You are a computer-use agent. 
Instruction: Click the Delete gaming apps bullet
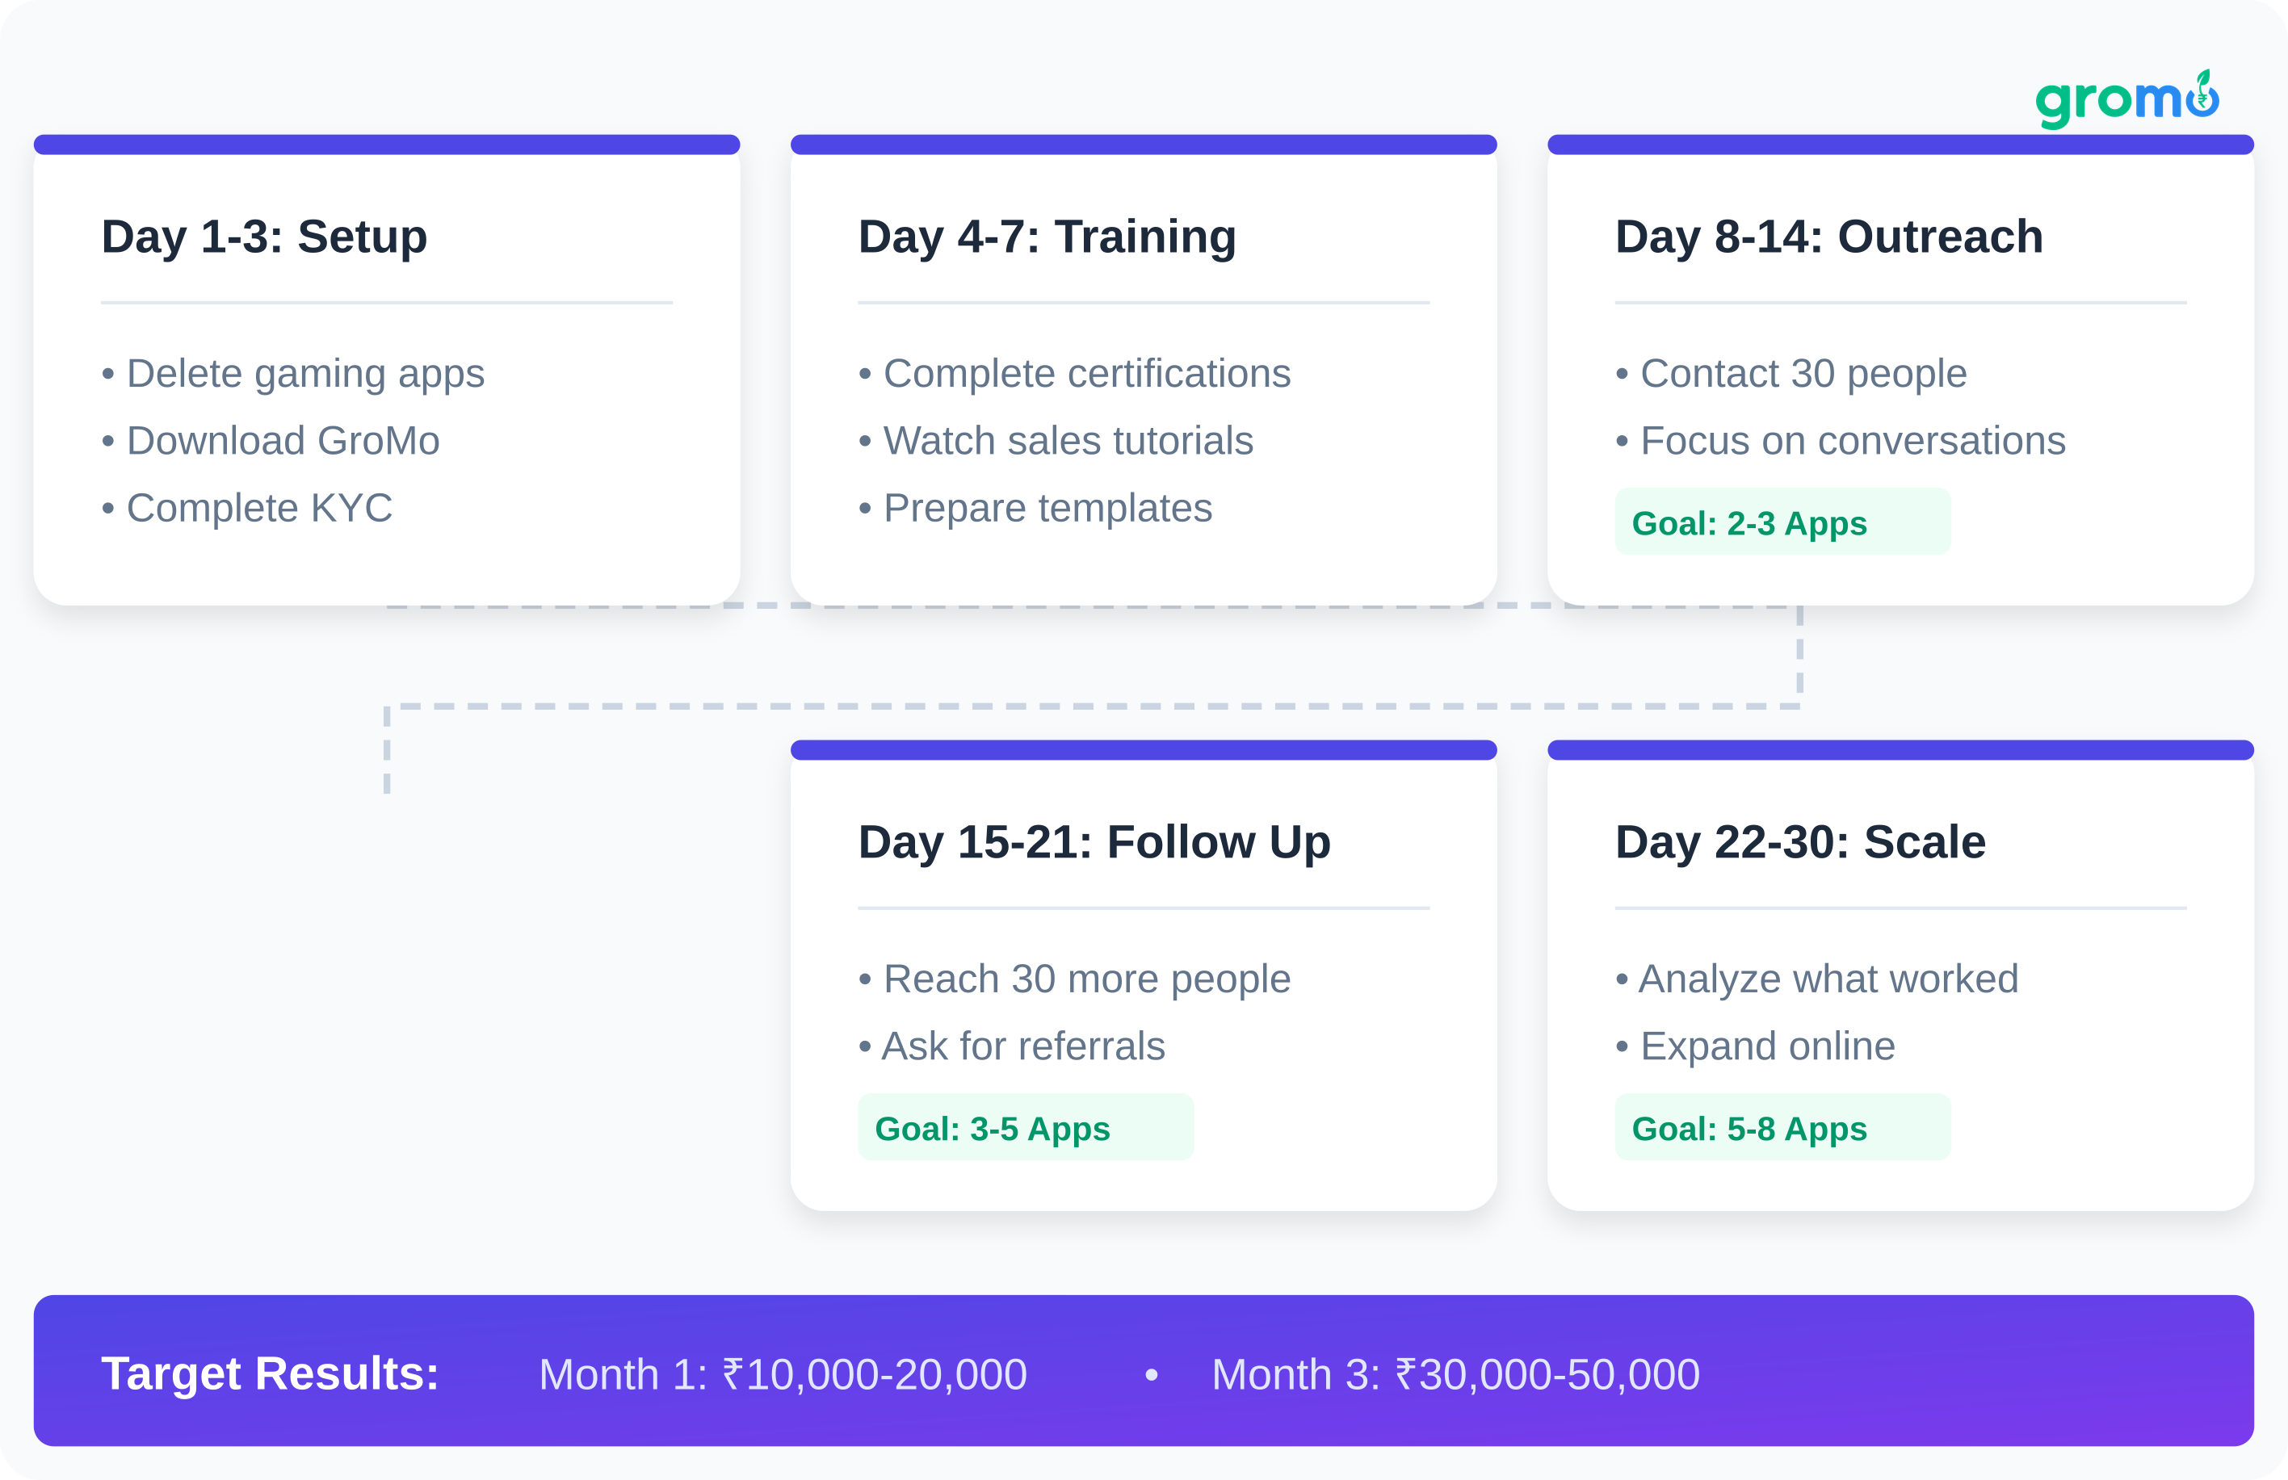point(304,374)
